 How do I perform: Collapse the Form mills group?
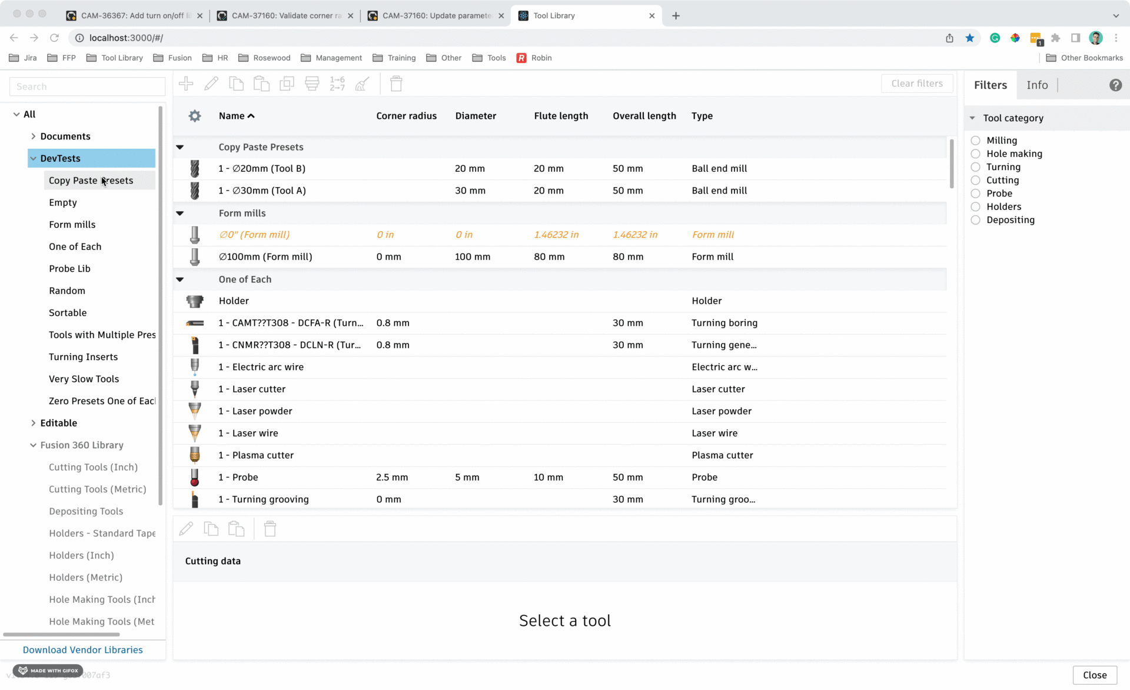tap(180, 213)
